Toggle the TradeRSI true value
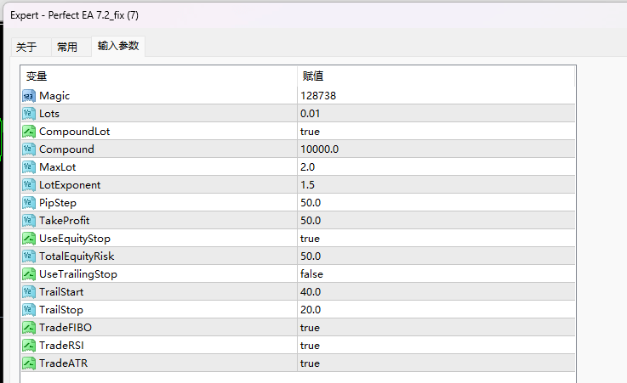This screenshot has width=627, height=383. (310, 346)
